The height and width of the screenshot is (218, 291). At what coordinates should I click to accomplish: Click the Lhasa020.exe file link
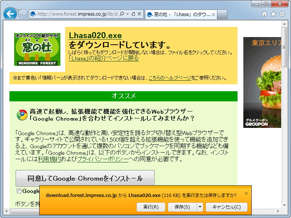pos(95,35)
